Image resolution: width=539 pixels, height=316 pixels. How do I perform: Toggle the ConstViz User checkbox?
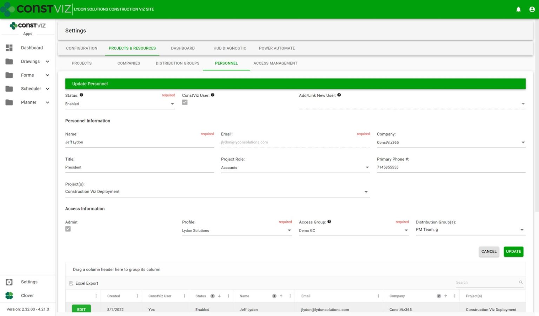(185, 102)
